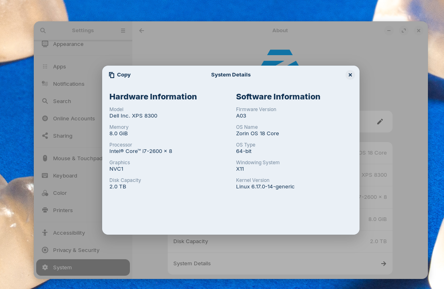Click the Apps grid icon in sidebar

(45, 66)
